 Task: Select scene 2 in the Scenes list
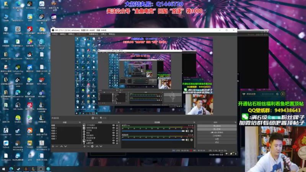(66, 128)
